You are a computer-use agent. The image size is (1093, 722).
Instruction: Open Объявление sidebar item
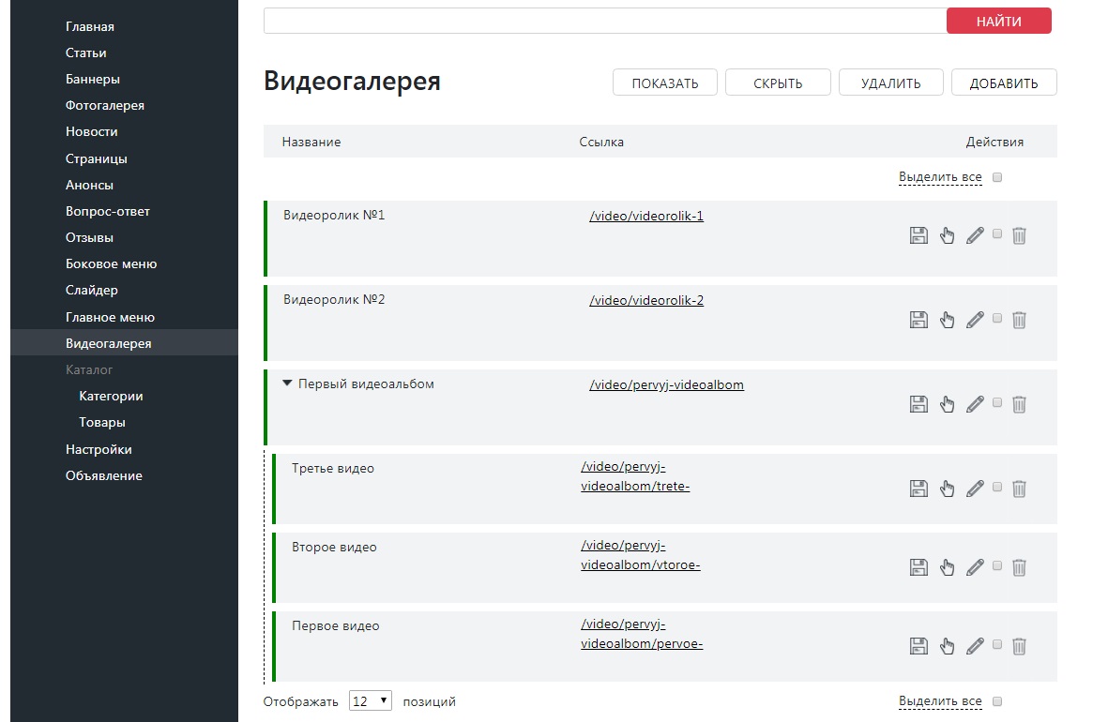coord(104,476)
